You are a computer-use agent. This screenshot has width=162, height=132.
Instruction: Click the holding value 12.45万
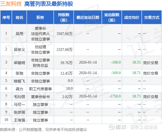click(x=66, y=73)
